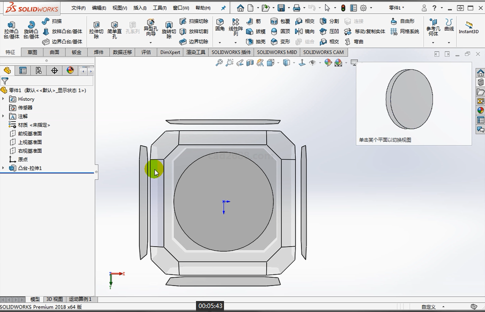Select 前视基准面 in the feature tree

click(x=30, y=133)
